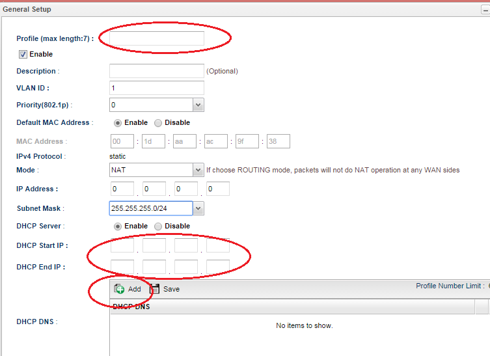The width and height of the screenshot is (490, 356).
Task: Click the Profile name input field
Action: pos(157,38)
